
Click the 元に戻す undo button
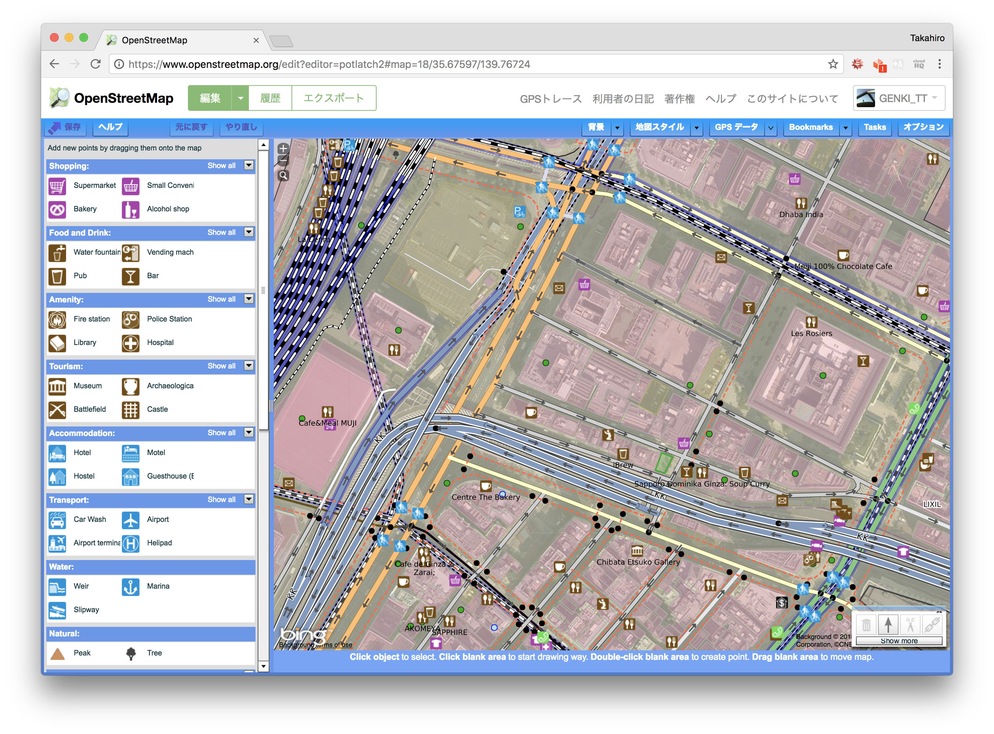191,127
